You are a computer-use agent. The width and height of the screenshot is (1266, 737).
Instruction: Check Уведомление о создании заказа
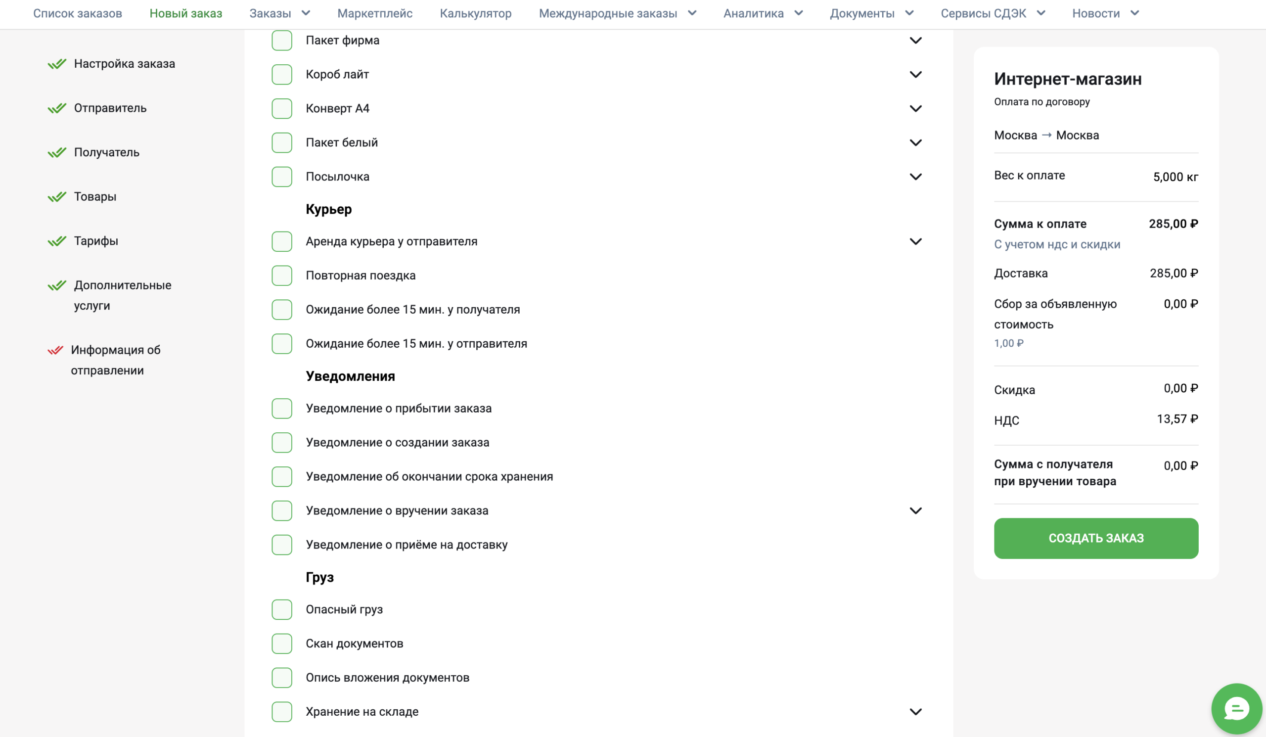282,443
